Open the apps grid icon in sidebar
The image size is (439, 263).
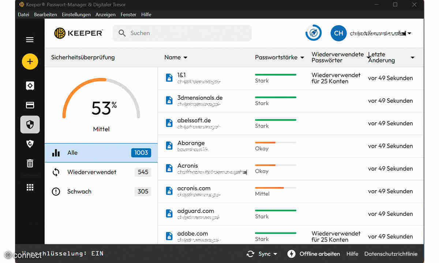30,187
